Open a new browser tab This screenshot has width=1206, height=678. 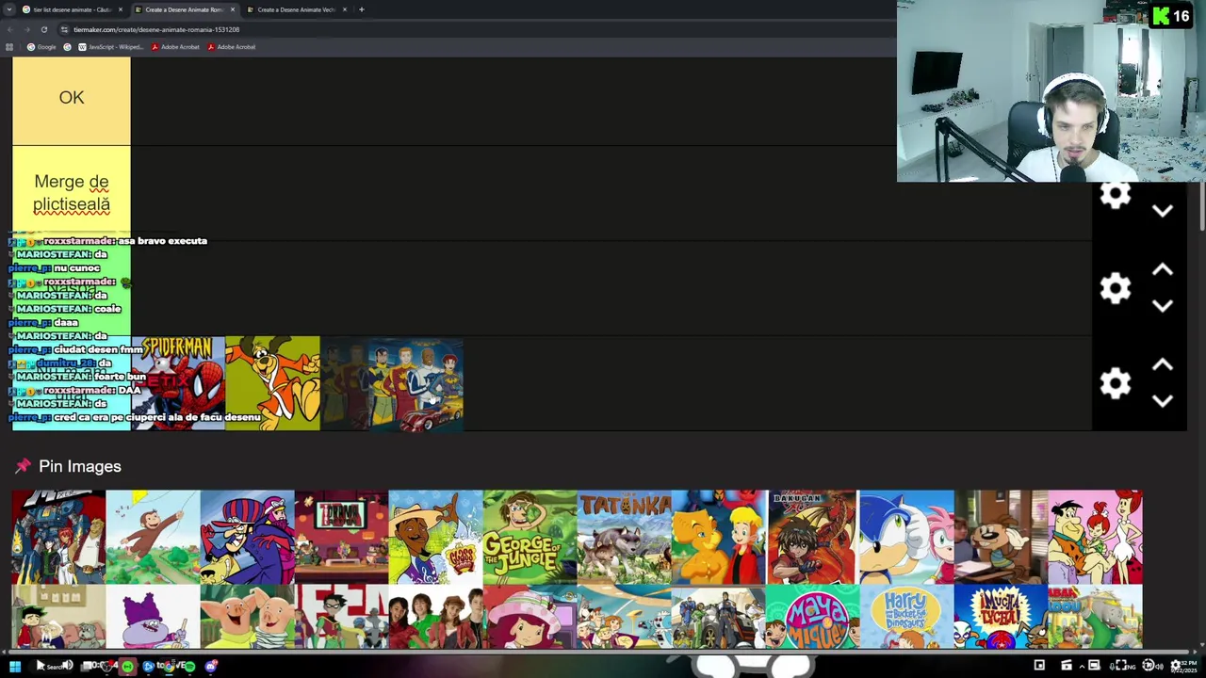362,9
